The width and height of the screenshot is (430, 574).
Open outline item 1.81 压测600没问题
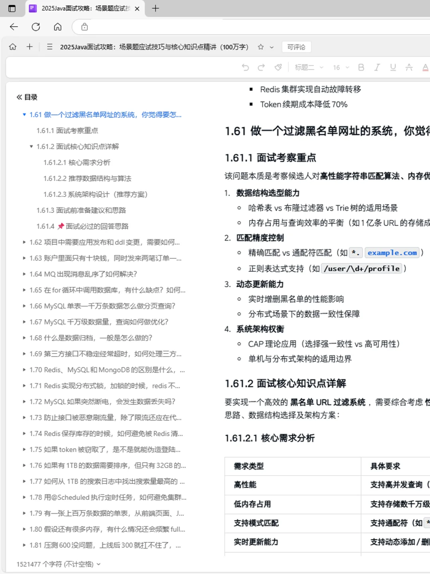click(x=105, y=545)
